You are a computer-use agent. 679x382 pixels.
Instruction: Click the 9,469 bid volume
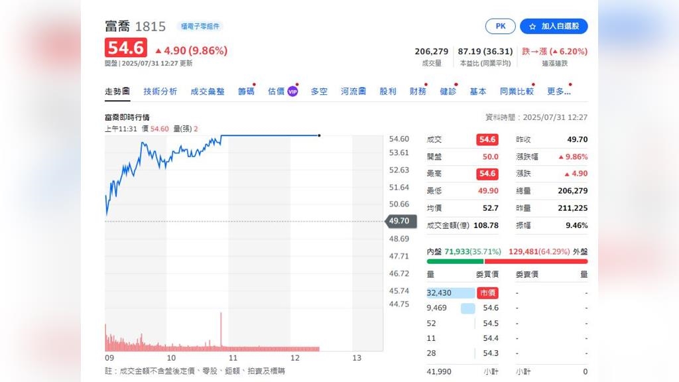(x=436, y=308)
